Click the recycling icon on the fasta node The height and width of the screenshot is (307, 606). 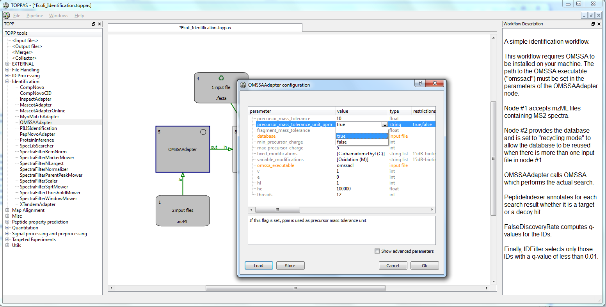point(221,78)
